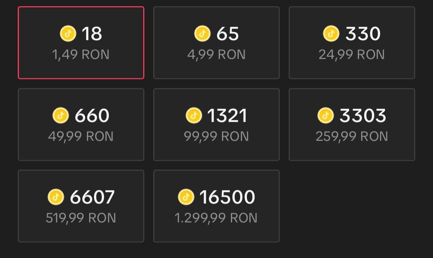Click the coin icon beside 18
This screenshot has height=258, width=433.
click(x=68, y=34)
